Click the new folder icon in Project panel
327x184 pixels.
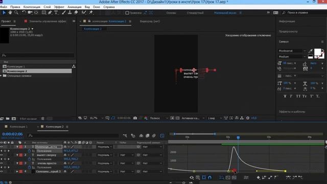(8, 119)
